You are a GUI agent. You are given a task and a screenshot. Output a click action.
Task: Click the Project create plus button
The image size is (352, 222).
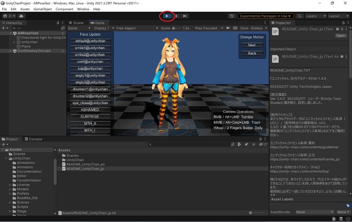tap(4, 144)
